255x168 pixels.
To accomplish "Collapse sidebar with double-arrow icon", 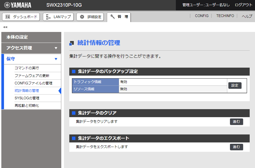I will [x=5, y=27].
